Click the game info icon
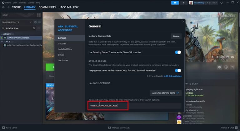The width and height of the screenshot is (240, 131). pyautogui.click(x=226, y=67)
